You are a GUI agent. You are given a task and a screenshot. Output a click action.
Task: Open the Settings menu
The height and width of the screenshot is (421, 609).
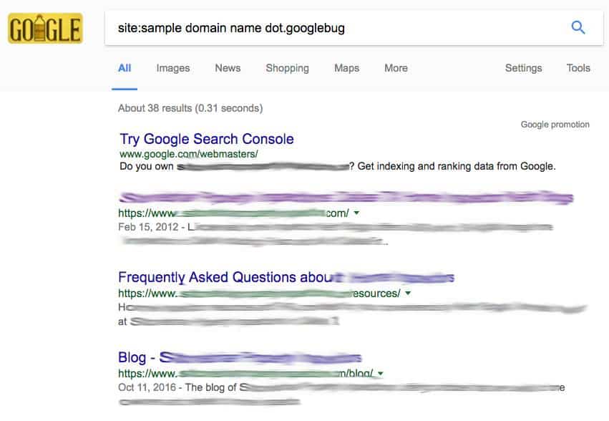click(x=523, y=69)
